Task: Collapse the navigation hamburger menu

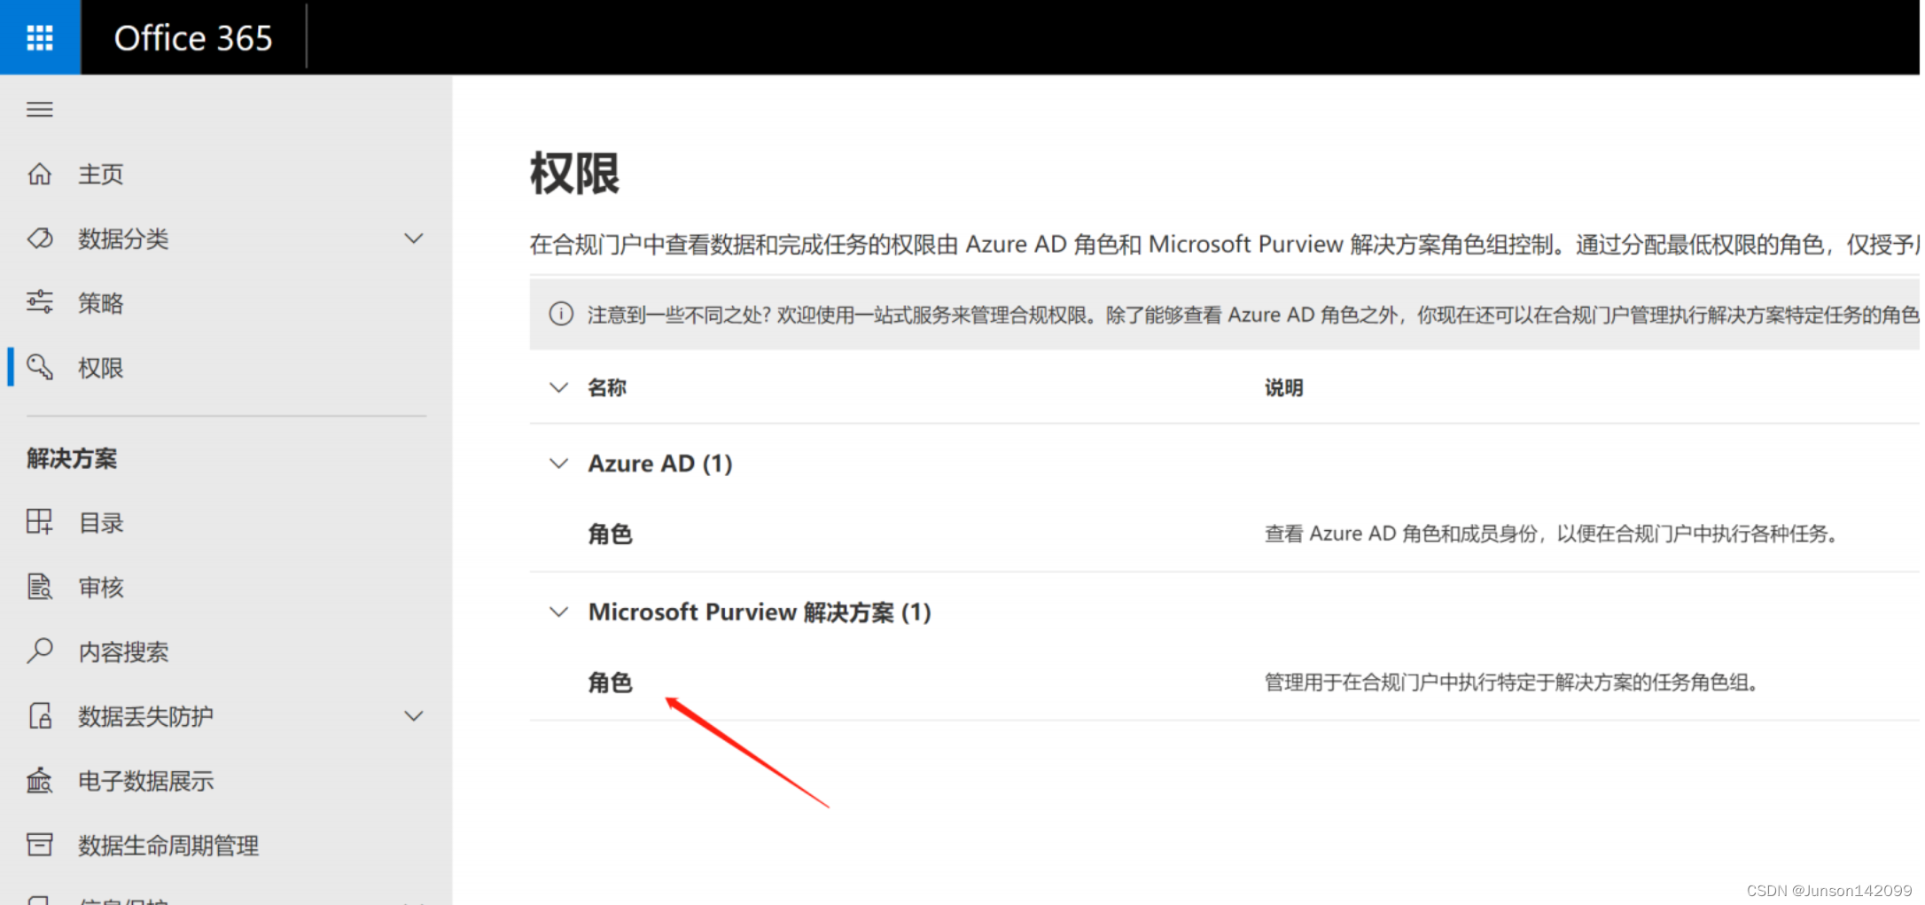Action: tap(40, 109)
